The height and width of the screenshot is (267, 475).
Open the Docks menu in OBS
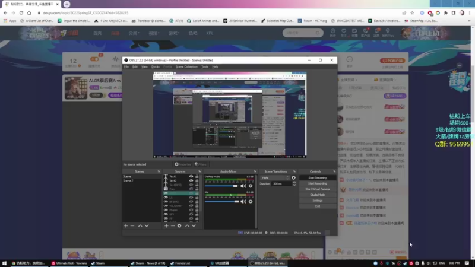(156, 67)
